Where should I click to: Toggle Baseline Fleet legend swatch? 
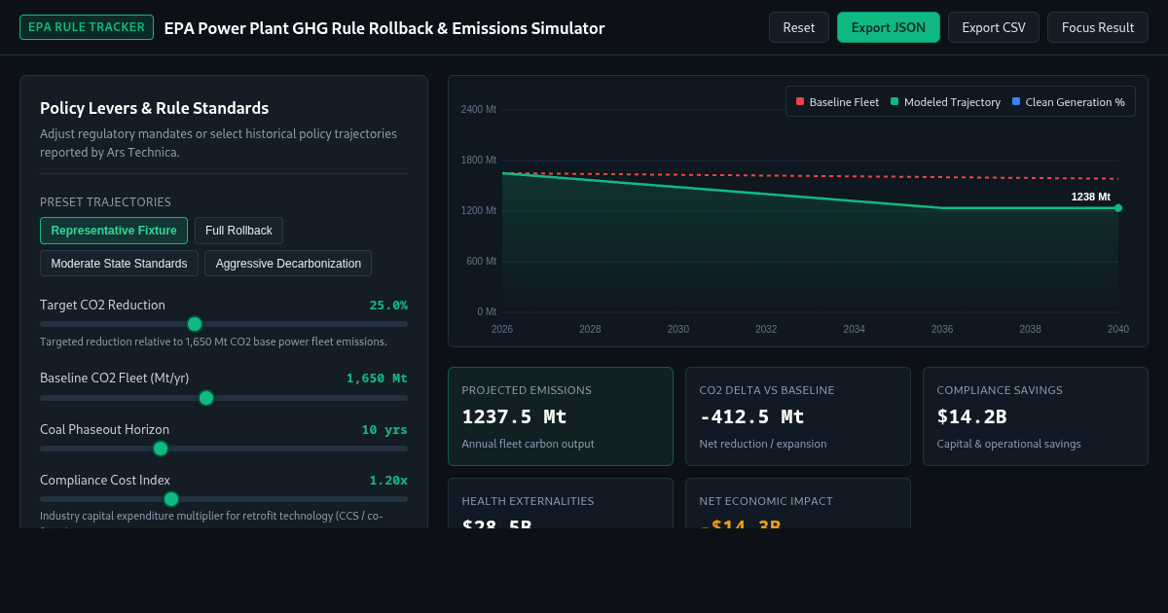(x=800, y=102)
